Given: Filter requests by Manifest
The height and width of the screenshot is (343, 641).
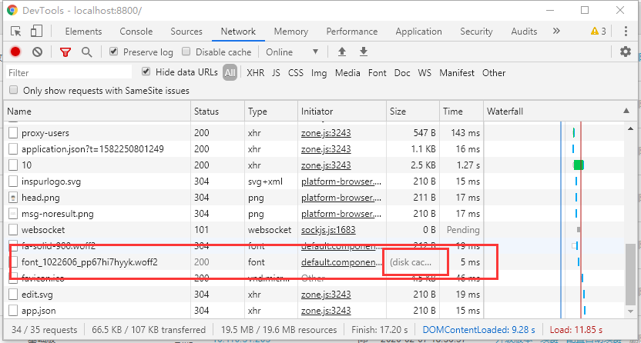Looking at the screenshot, I should (x=457, y=72).
